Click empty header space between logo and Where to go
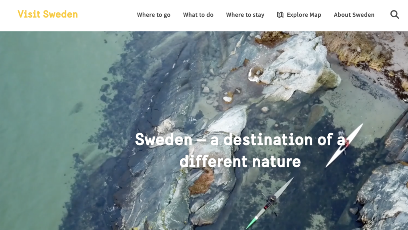 (107, 15)
